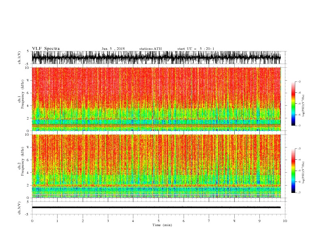Screen dimensions: 321x248
Task: Select the lower "log(PSD)(V²/Hz)" colorbar label
Action: (x=304, y=172)
